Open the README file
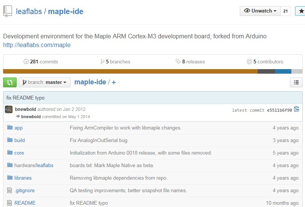This screenshot has height=207, width=305. tap(25, 203)
